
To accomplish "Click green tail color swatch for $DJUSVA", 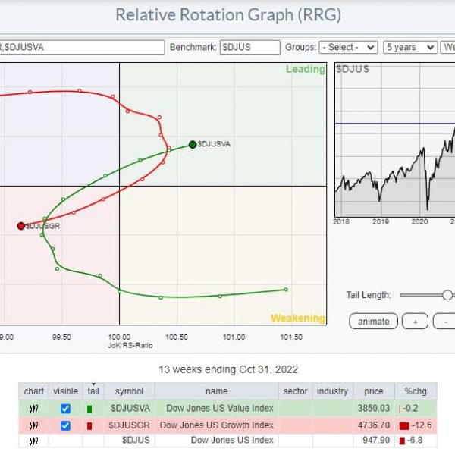I will [89, 409].
